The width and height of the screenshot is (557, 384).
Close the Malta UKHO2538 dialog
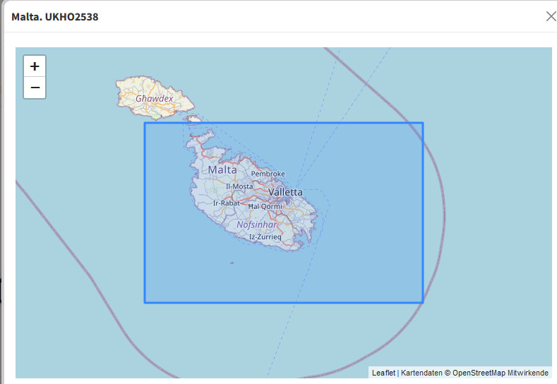(550, 16)
